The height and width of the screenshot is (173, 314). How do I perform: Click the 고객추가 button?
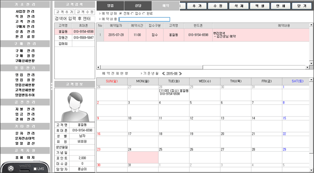pyautogui.click(x=64, y=12)
